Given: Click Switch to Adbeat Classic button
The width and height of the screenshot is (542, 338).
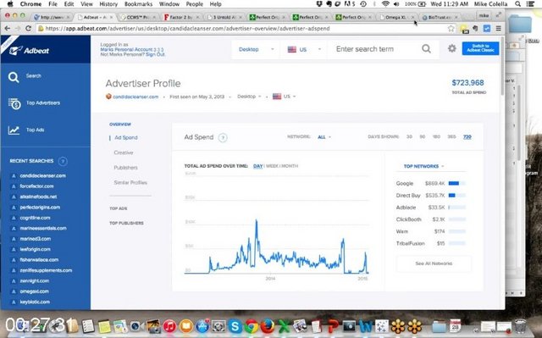Looking at the screenshot, I should click(480, 48).
